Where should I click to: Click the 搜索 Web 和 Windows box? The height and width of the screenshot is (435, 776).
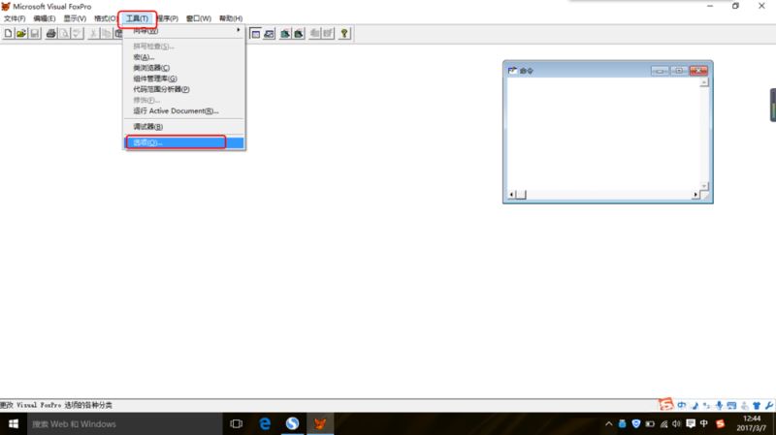[x=125, y=423]
